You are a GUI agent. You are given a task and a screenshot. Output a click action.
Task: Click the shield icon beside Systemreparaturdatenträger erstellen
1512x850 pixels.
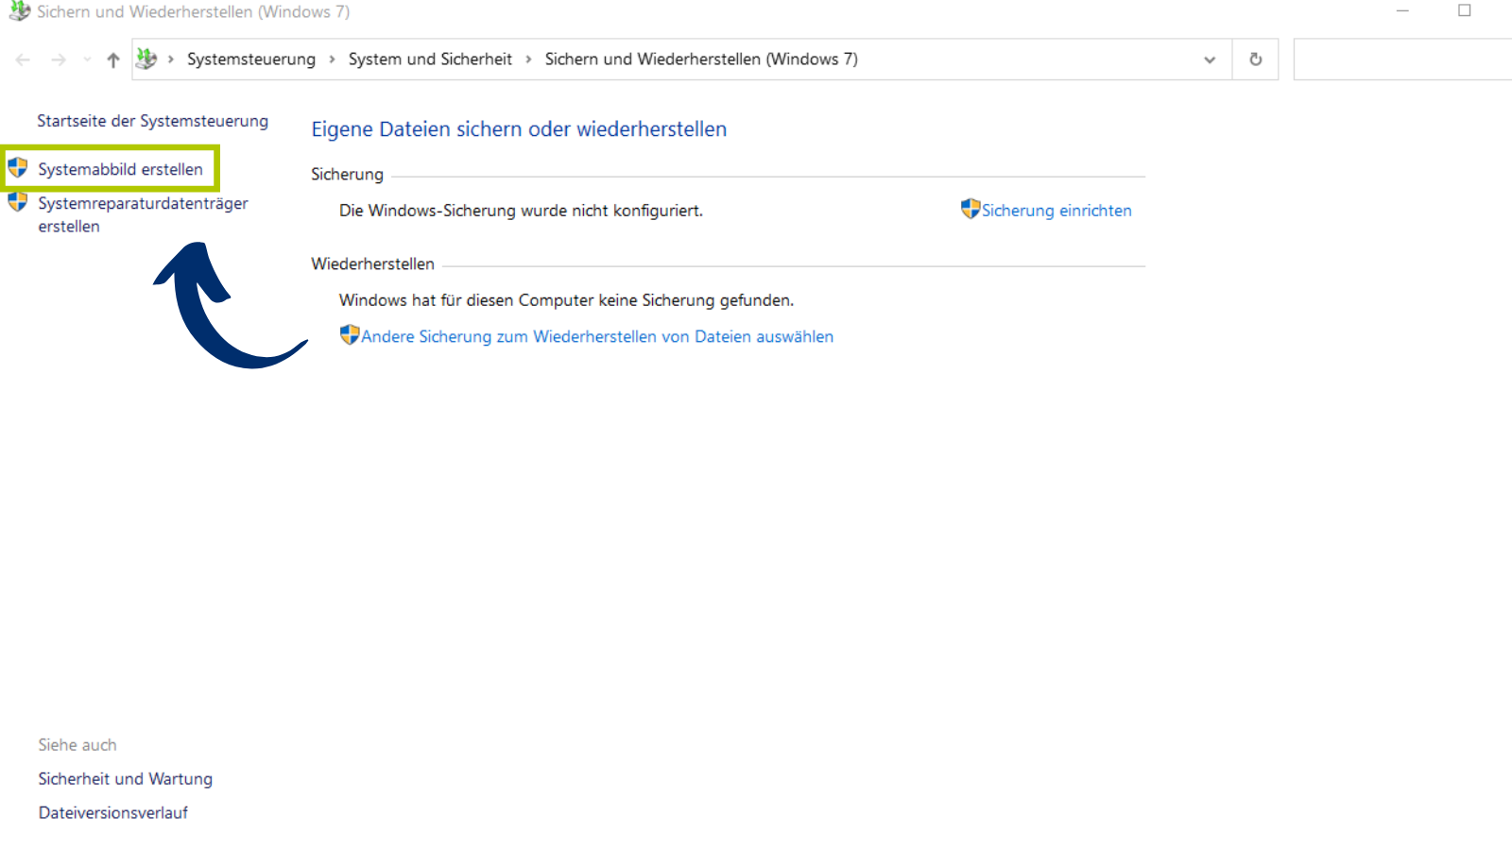[x=18, y=202]
